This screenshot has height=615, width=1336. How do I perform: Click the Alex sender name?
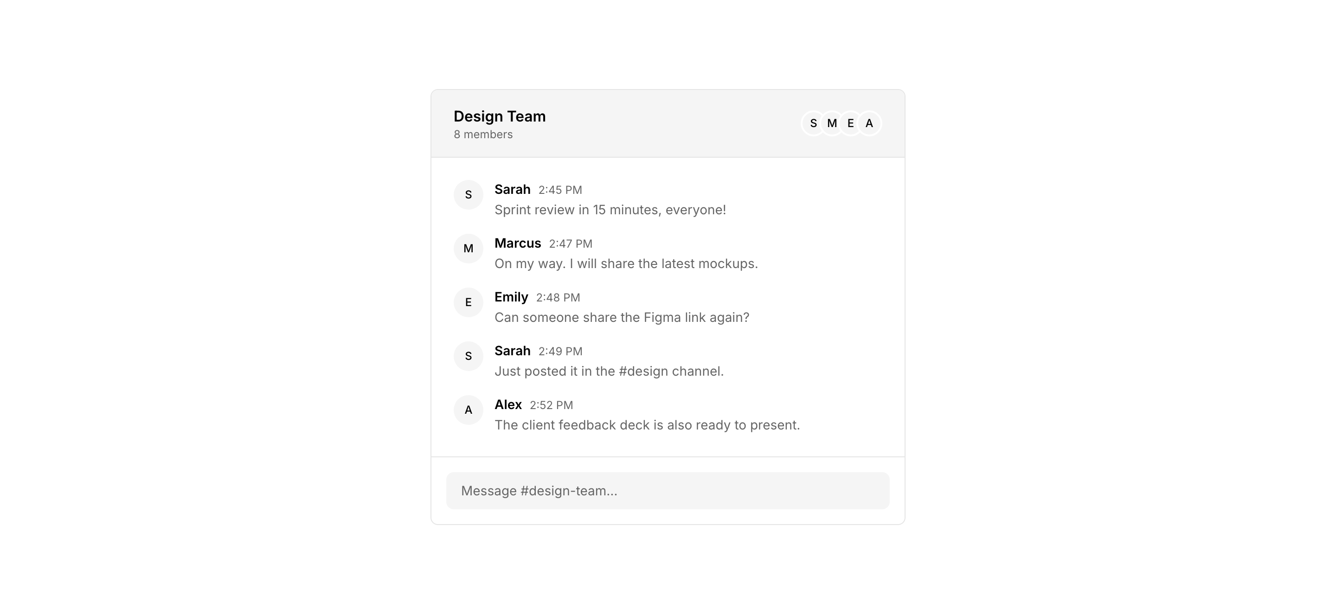click(508, 405)
